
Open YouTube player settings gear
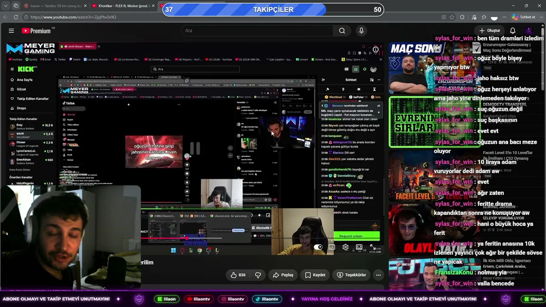[346, 247]
